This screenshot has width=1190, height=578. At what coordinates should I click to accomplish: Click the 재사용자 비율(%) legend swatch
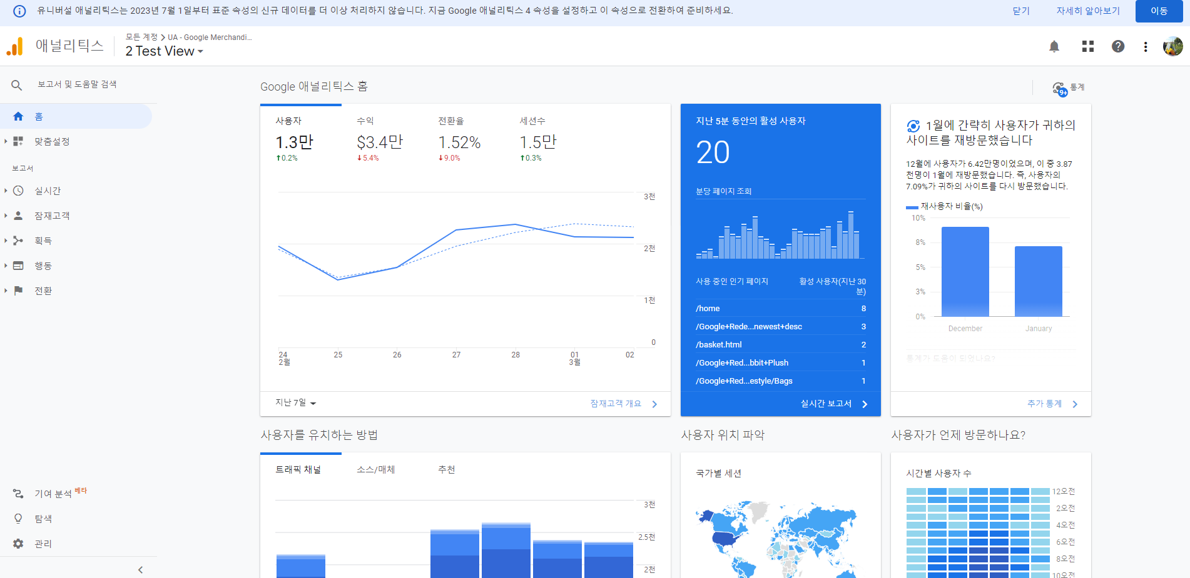point(912,207)
